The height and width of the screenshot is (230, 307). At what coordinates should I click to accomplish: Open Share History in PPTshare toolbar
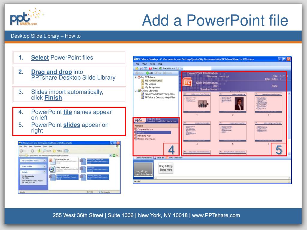[167, 69]
